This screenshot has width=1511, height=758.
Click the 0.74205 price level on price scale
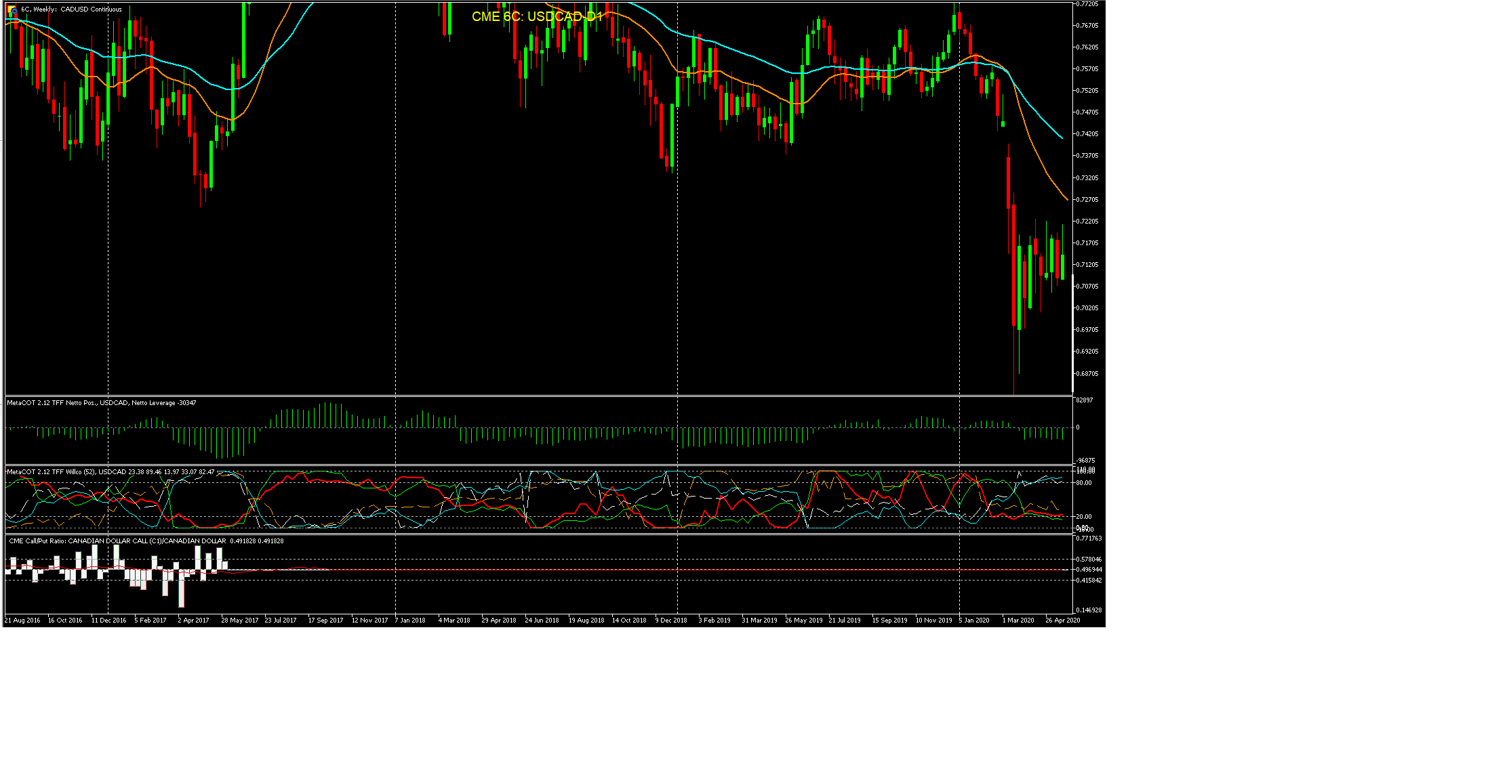click(1087, 134)
